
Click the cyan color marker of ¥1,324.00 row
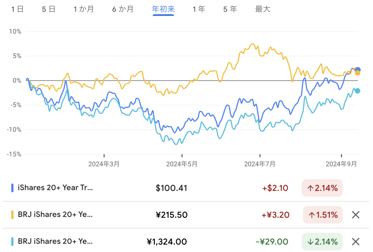pyautogui.click(x=12, y=241)
